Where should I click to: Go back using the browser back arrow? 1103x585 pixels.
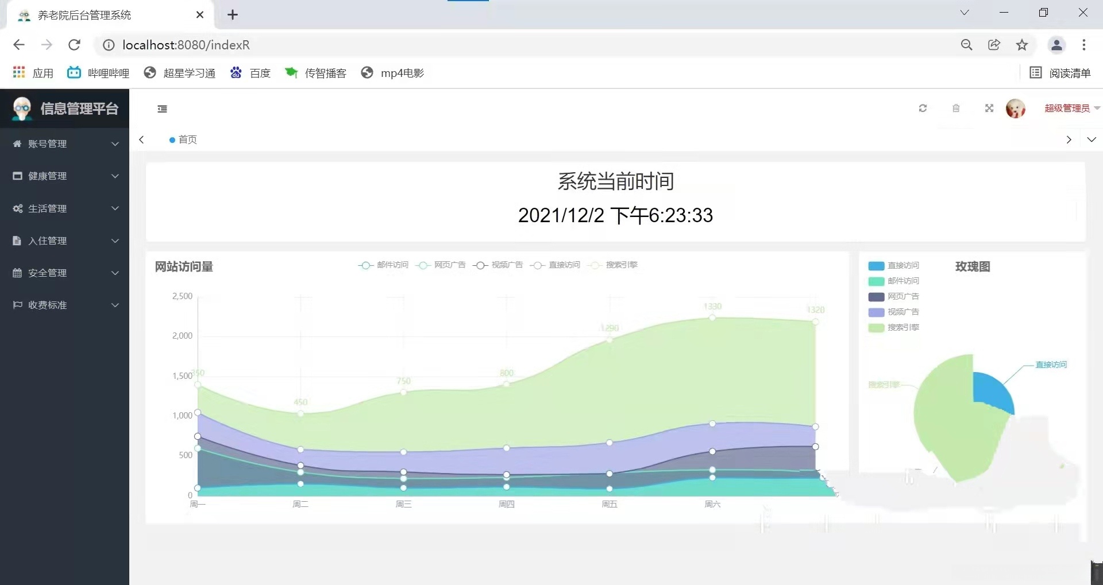(x=19, y=45)
